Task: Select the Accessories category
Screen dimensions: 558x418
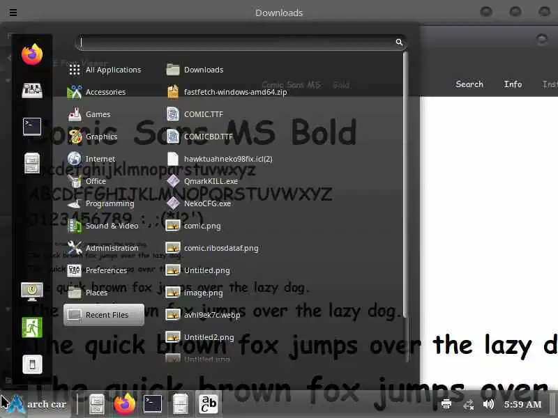Action: [104, 92]
